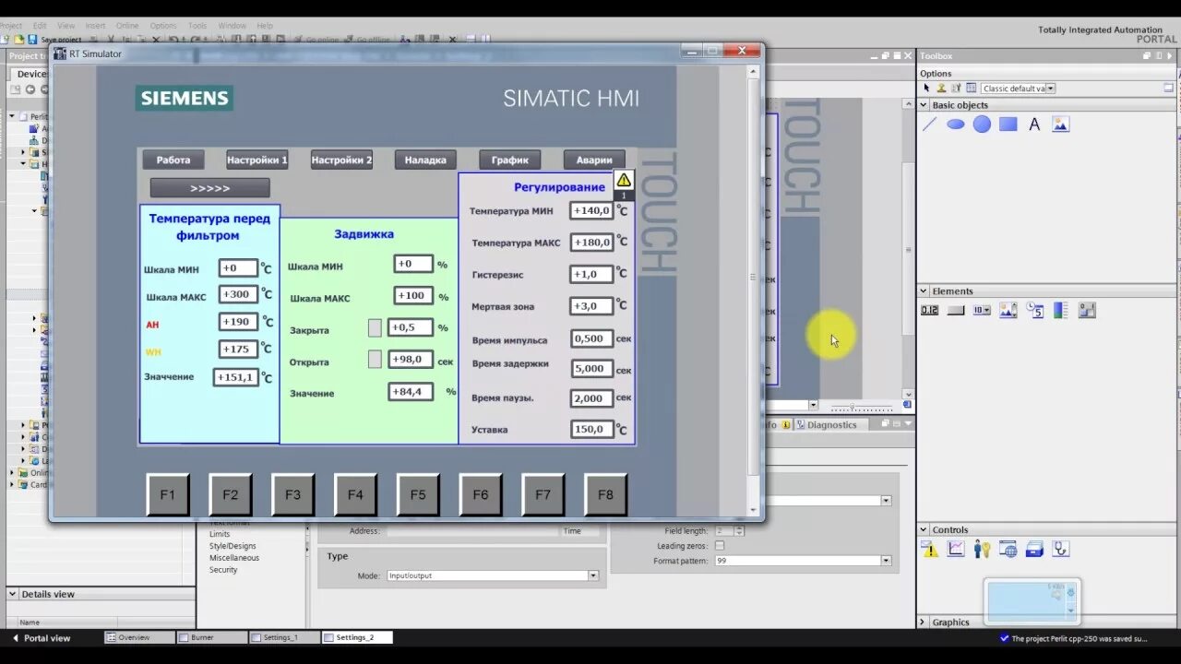Select the Symbolic I/O field element
Screen dimensions: 1181x664
980,309
